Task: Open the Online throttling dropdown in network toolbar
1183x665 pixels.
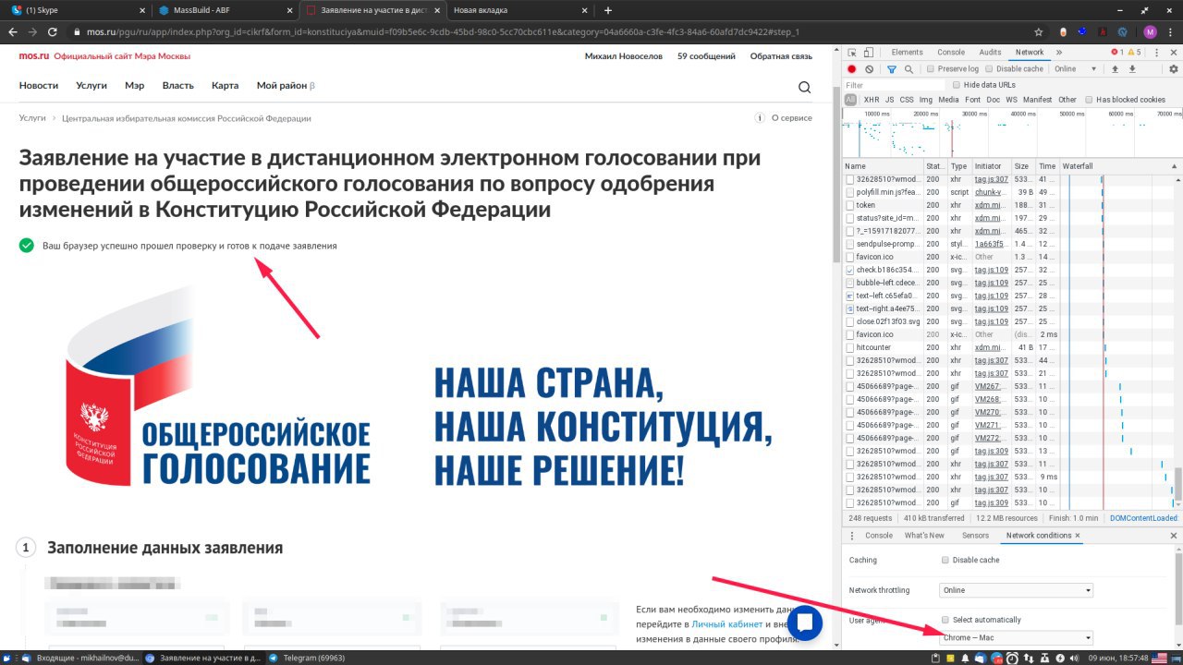Action: pyautogui.click(x=1077, y=69)
